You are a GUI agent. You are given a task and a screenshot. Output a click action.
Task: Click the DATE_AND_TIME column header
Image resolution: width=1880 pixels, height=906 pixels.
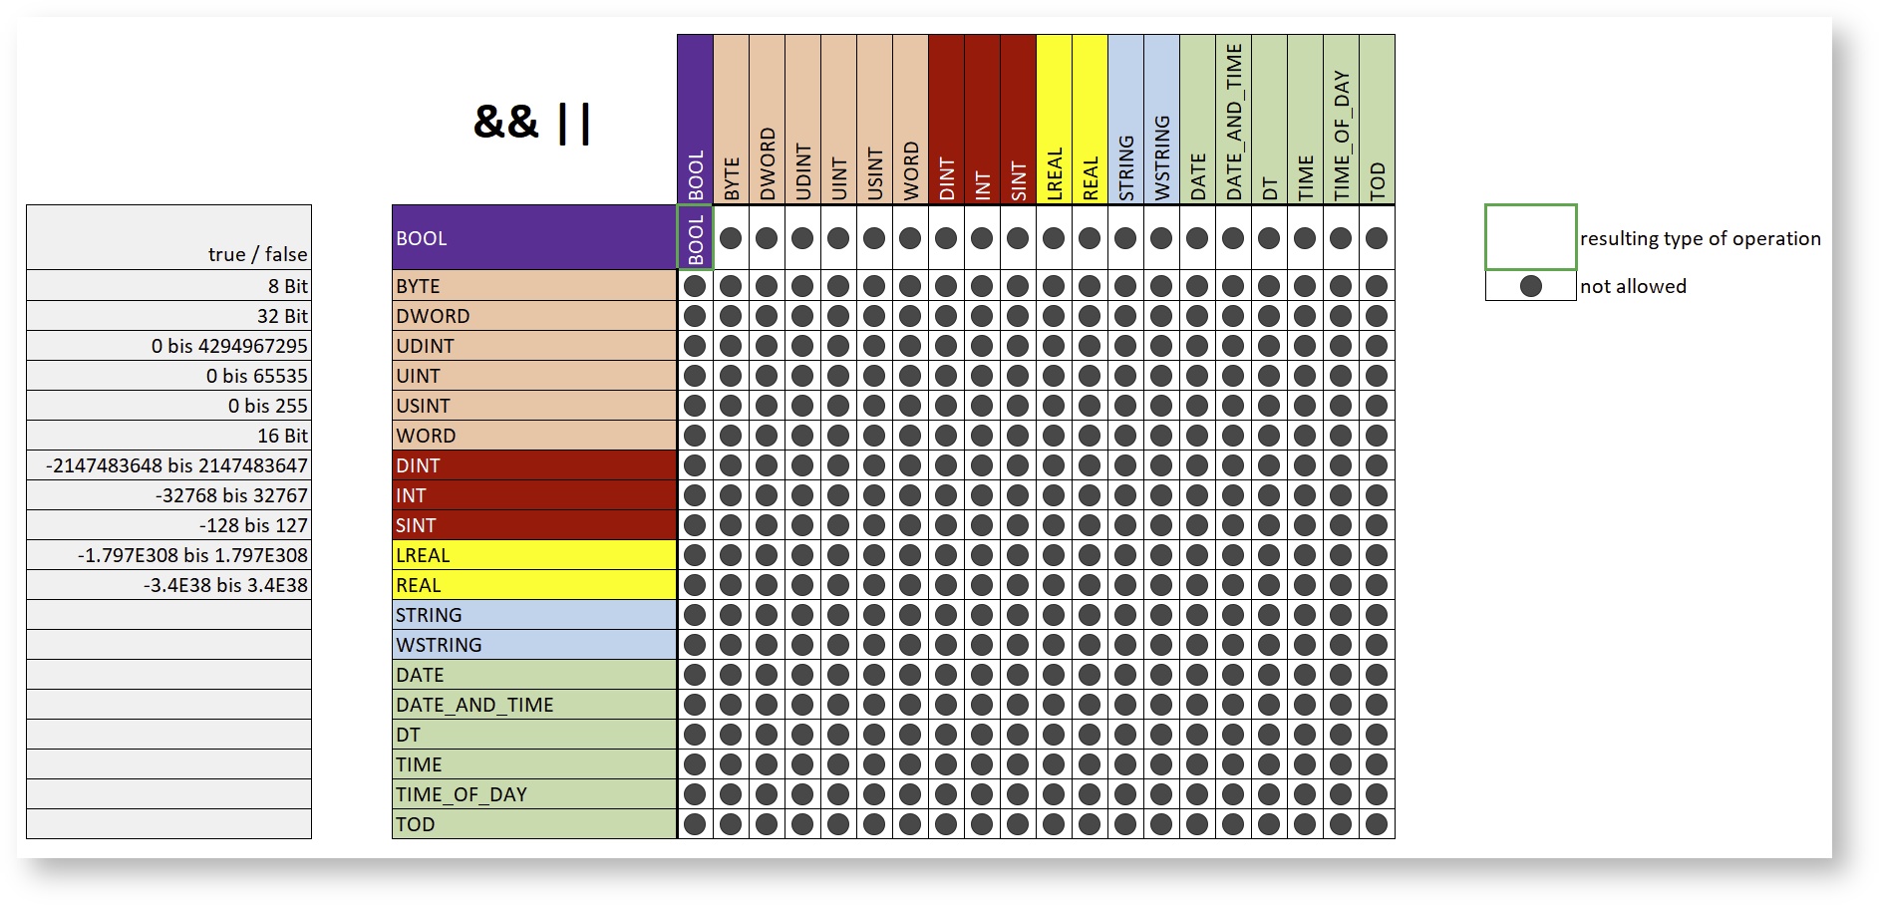pyautogui.click(x=1233, y=120)
